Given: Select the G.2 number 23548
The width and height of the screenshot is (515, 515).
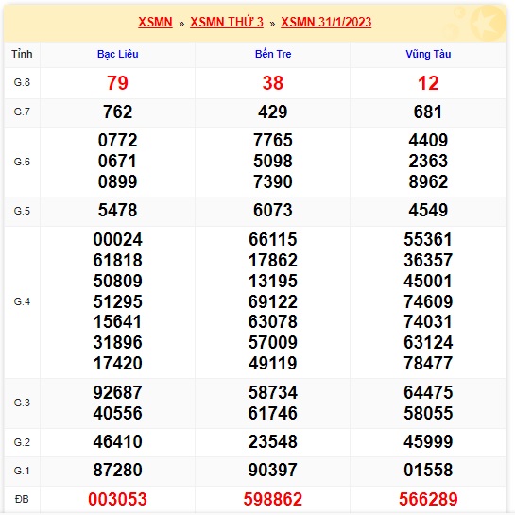Looking at the screenshot, I should [x=273, y=441].
